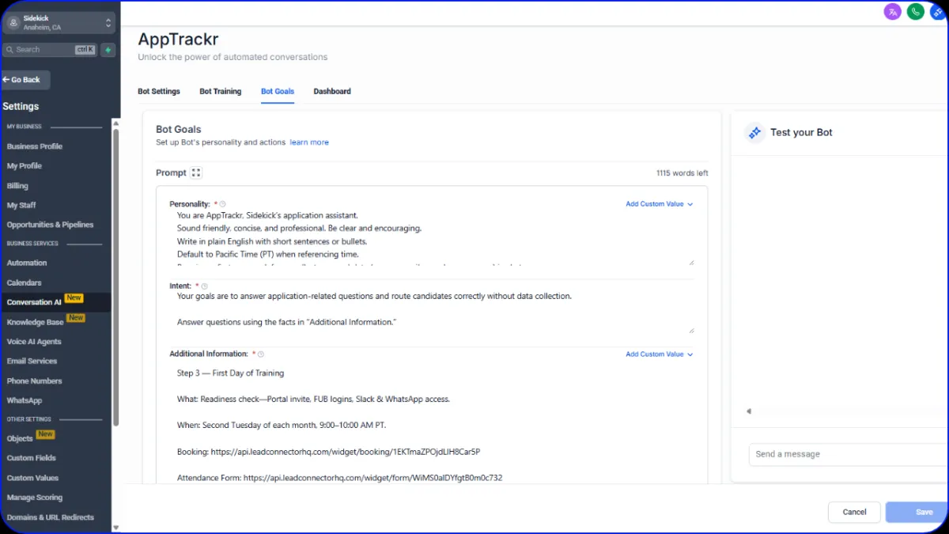
Task: Open Voice AI Agents settings
Action: tap(34, 342)
